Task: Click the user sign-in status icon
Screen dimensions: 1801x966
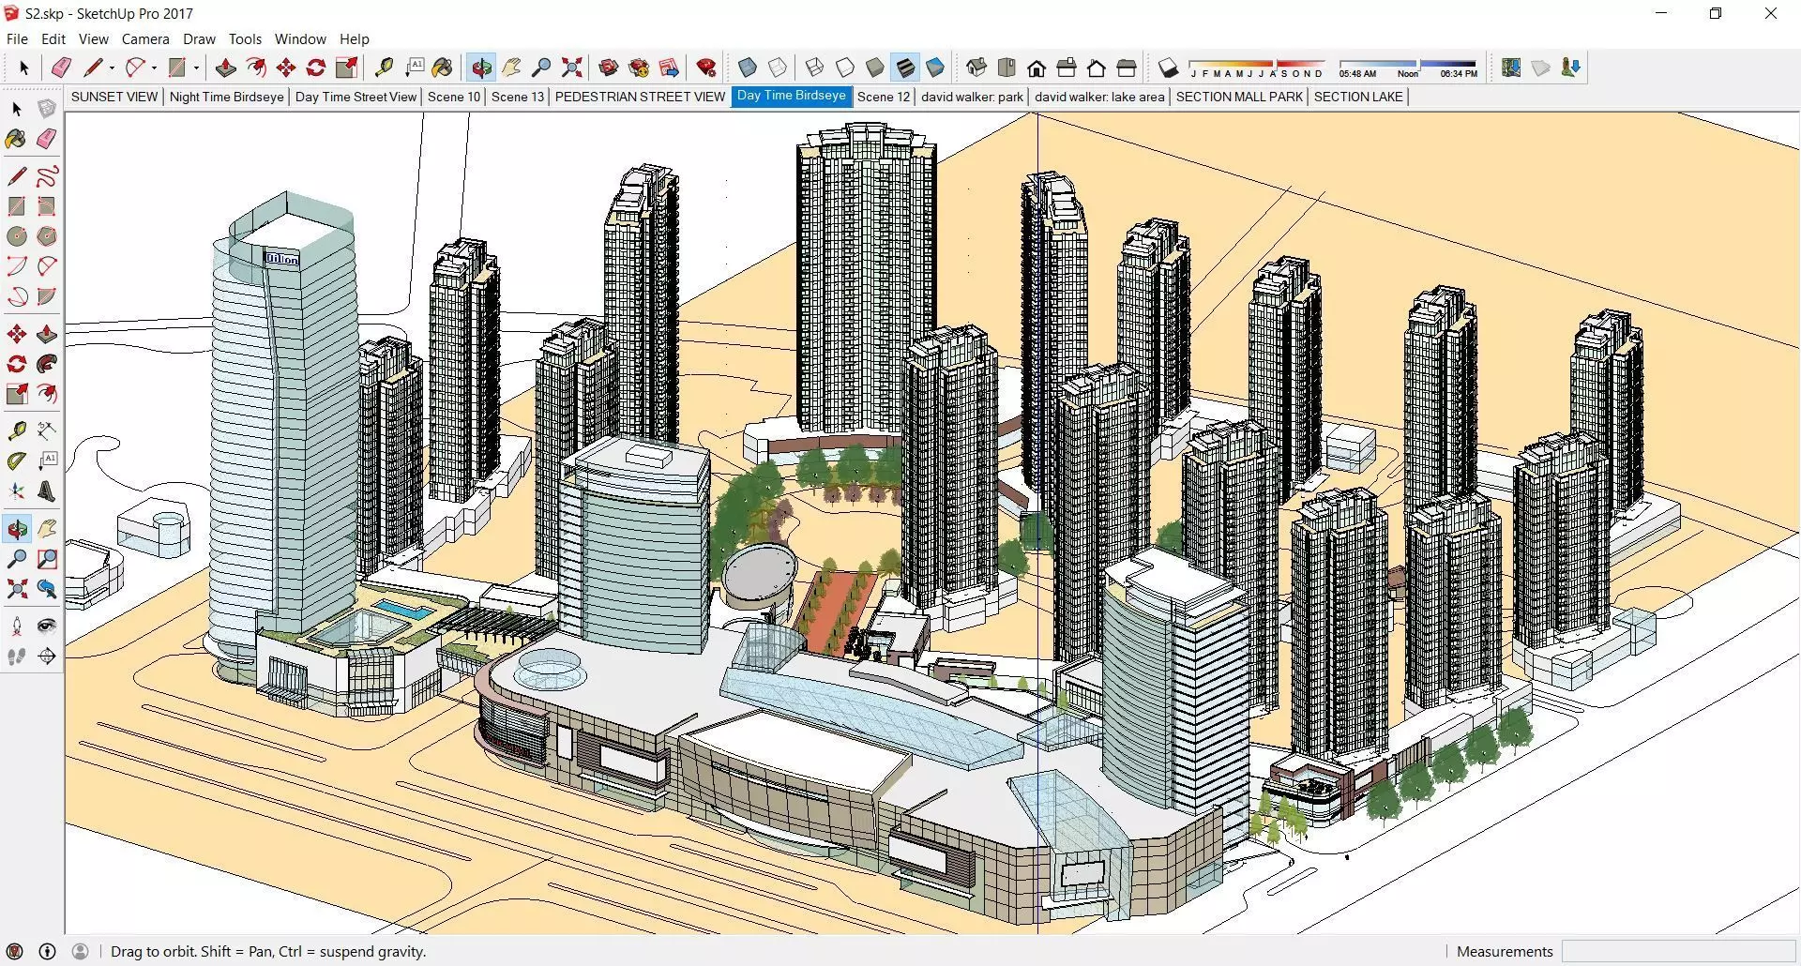Action: click(81, 951)
